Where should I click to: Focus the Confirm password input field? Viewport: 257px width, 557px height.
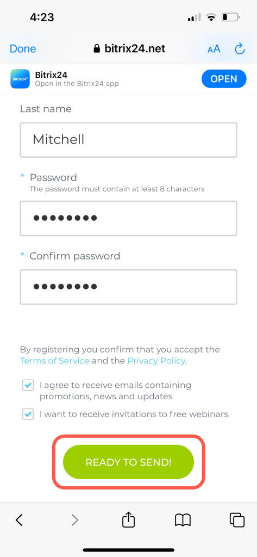click(128, 287)
